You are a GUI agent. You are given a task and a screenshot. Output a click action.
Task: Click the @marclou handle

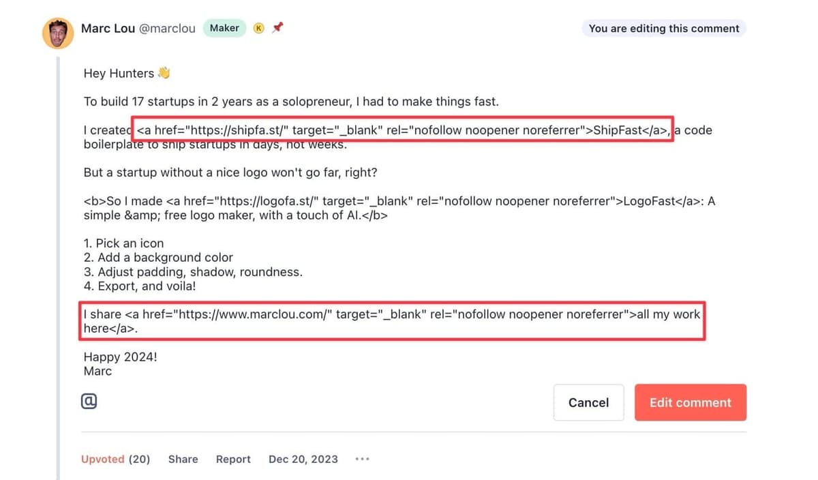167,29
